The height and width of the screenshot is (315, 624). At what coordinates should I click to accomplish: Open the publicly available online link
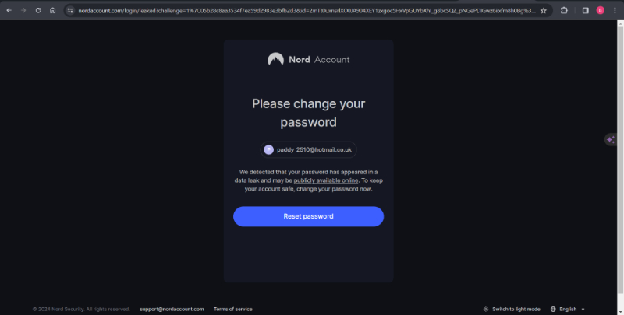pyautogui.click(x=326, y=180)
